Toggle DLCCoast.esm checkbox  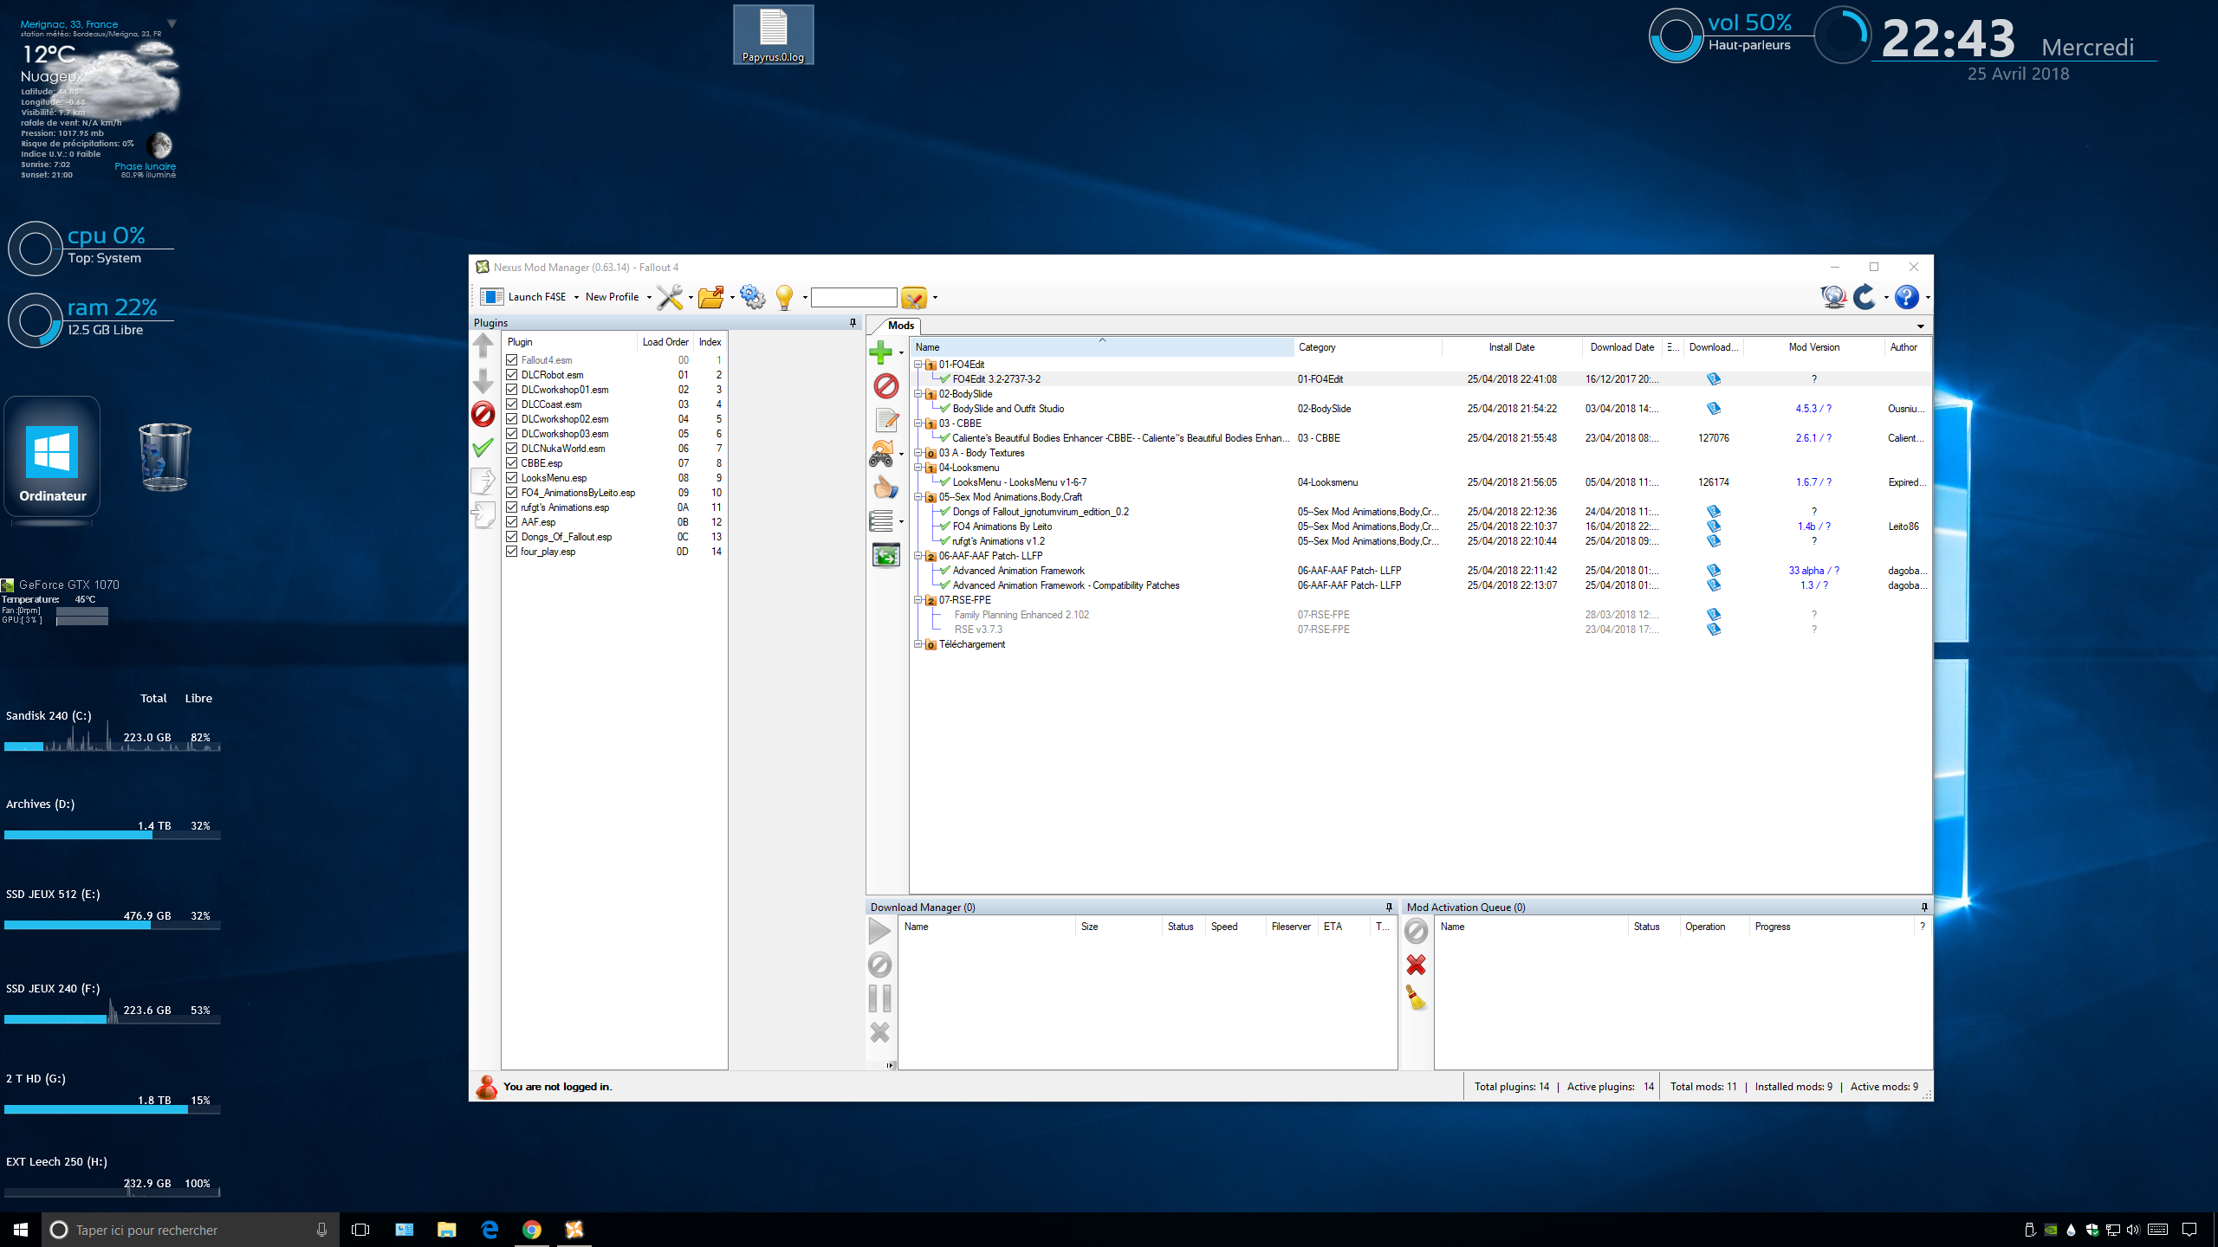click(x=512, y=404)
